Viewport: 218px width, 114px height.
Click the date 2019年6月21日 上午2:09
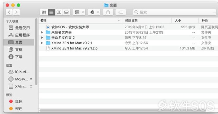(144, 32)
